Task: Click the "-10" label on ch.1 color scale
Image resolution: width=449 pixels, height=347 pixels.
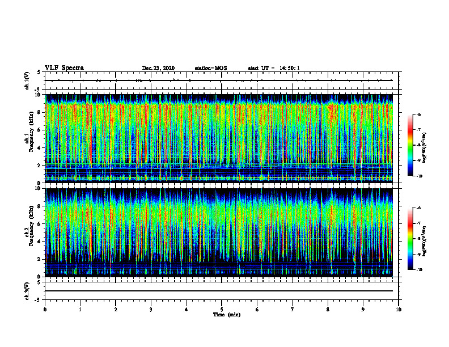Action: 419,176
